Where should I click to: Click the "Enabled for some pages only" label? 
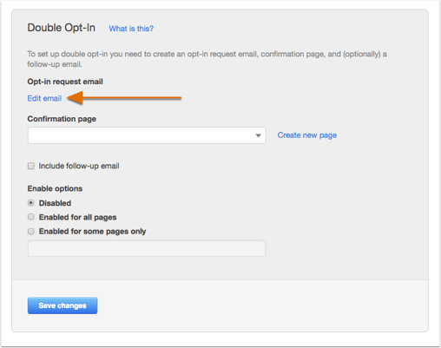pyautogui.click(x=93, y=232)
